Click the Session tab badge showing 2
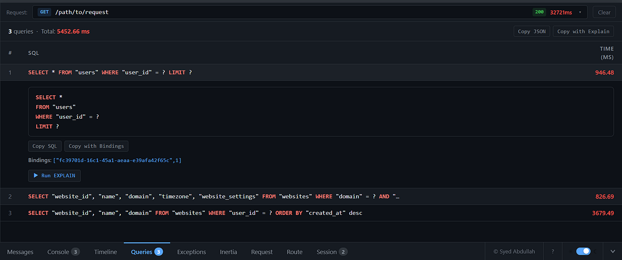 pyautogui.click(x=343, y=252)
